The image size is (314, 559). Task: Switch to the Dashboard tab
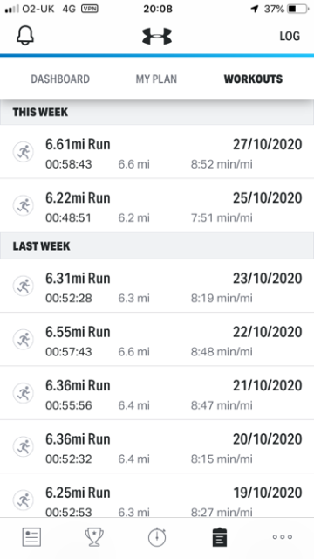point(60,79)
